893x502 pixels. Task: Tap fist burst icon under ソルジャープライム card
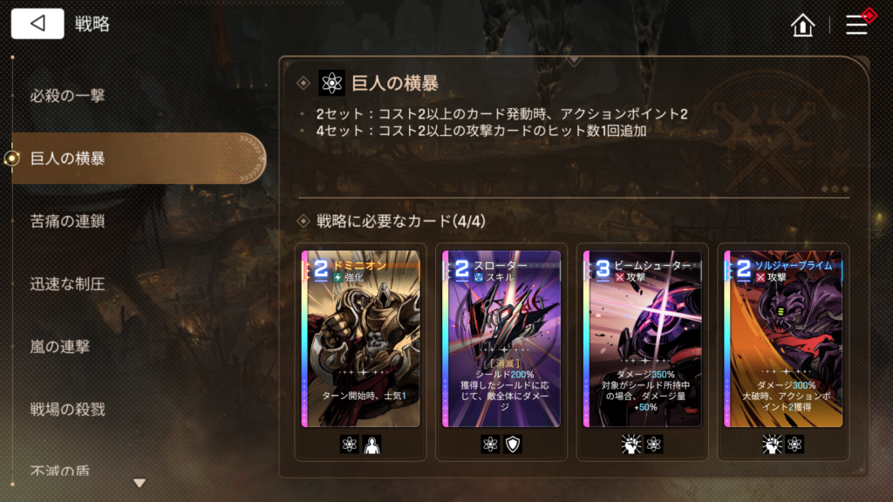tap(772, 444)
